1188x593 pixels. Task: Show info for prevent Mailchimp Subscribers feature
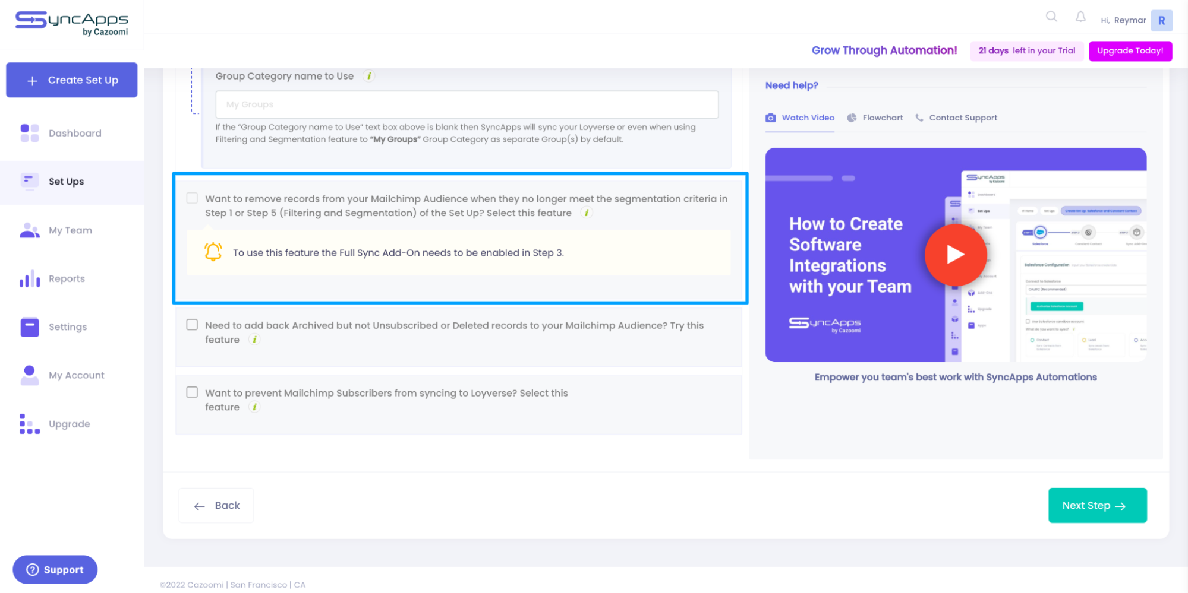254,407
